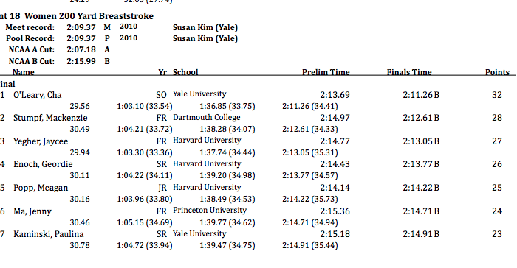Select swimmer Enoch, Geordie

point(43,164)
